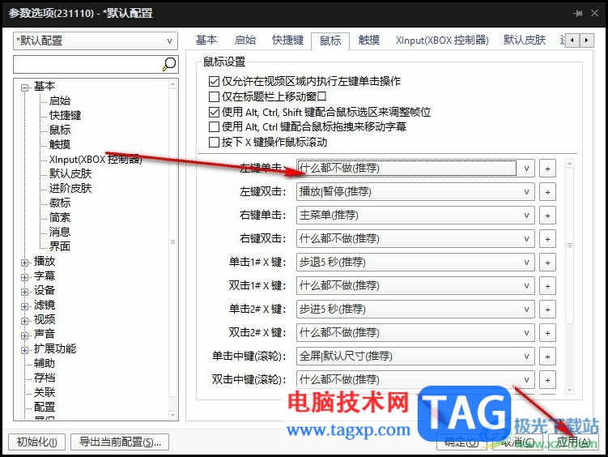Expand the 声音 tree node

[25, 335]
